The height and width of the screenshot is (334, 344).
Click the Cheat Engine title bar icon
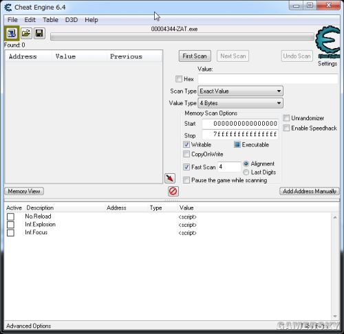[8, 8]
